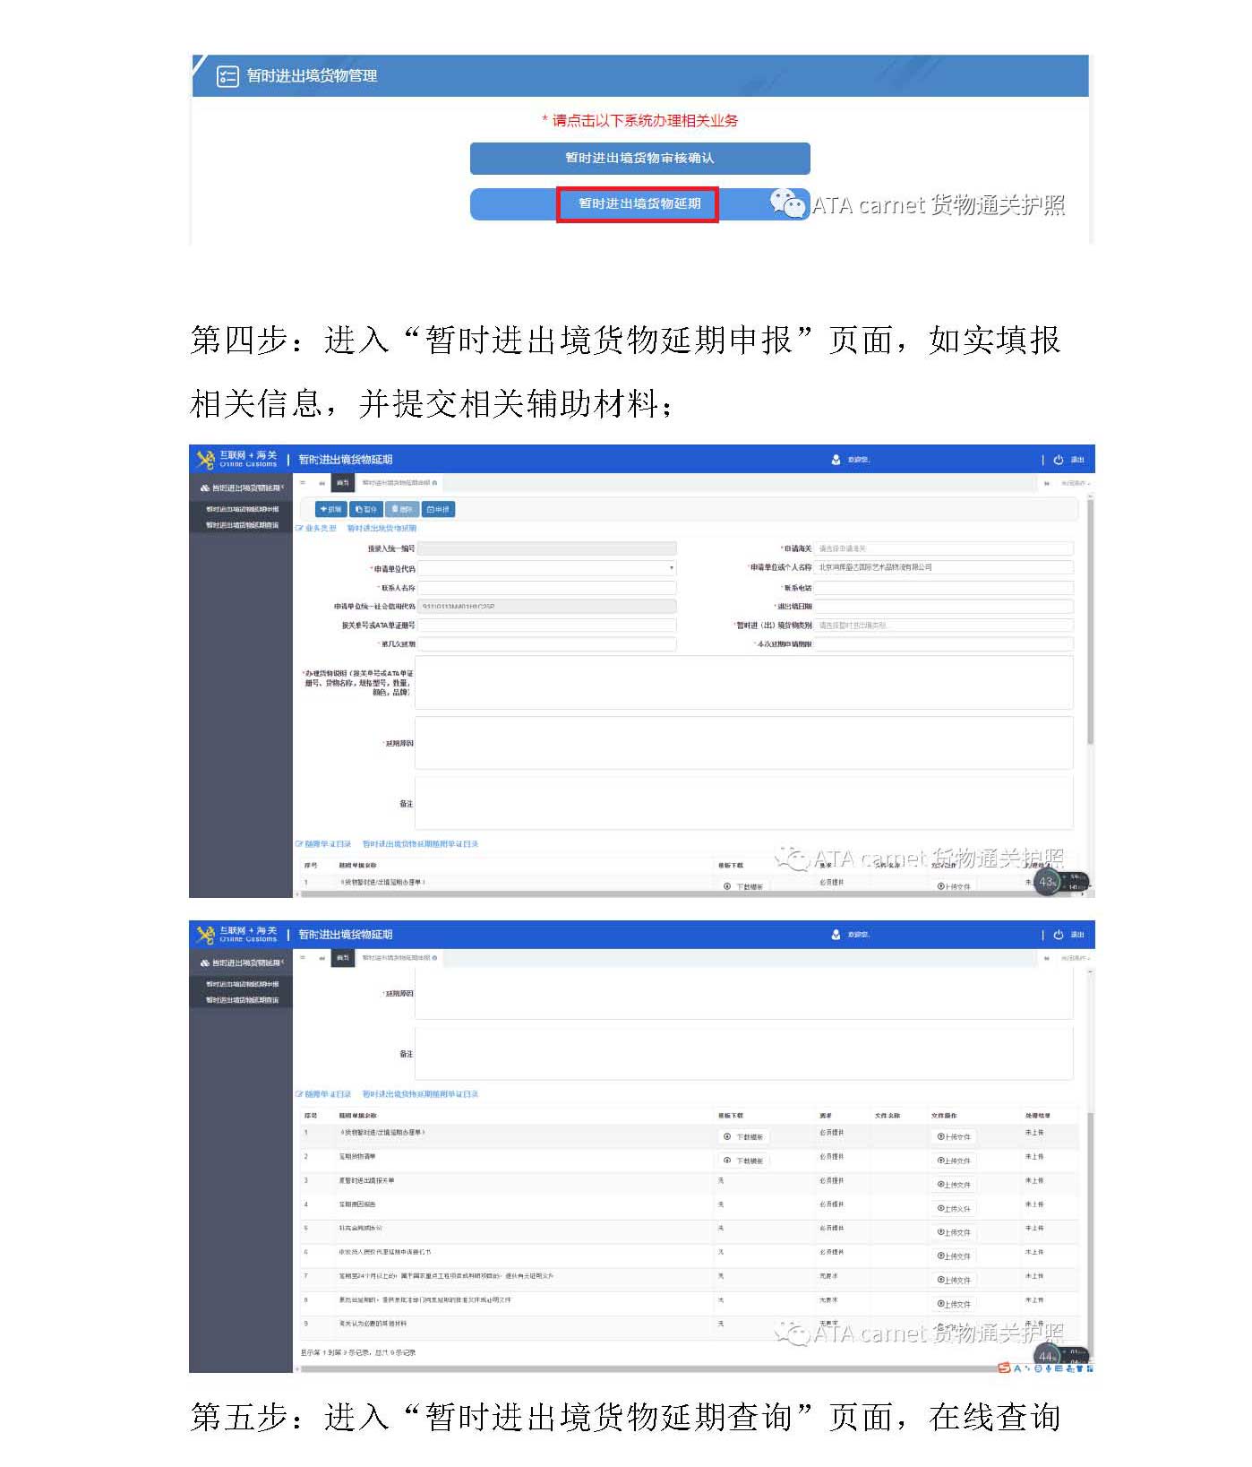Open the 申请单位代码 dropdown
1252x1467 pixels.
547,568
